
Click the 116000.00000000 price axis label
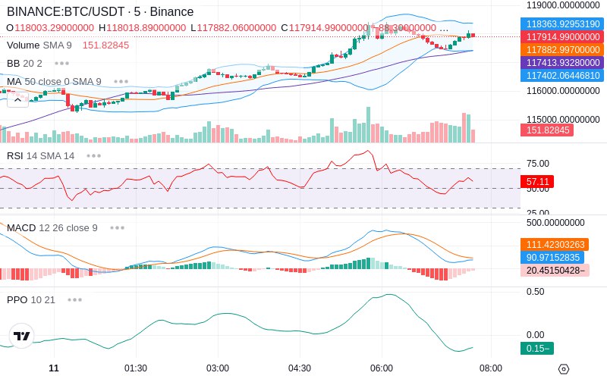coord(563,90)
